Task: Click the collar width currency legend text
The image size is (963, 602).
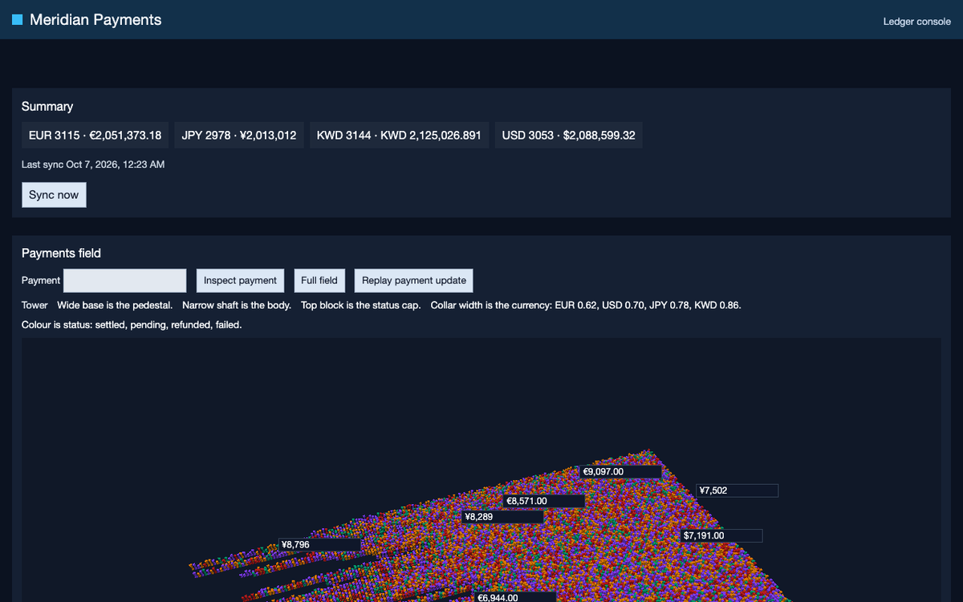Action: (x=586, y=305)
